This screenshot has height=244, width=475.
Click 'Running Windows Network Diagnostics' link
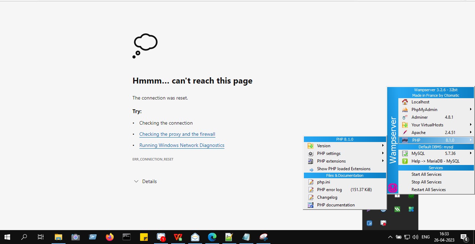click(x=182, y=145)
